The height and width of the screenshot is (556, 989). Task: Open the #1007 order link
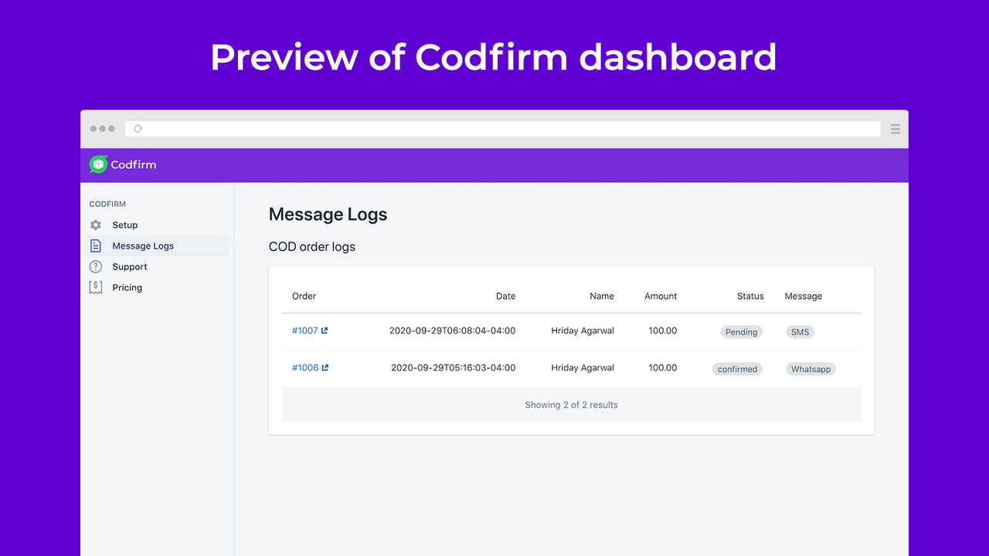(x=304, y=331)
